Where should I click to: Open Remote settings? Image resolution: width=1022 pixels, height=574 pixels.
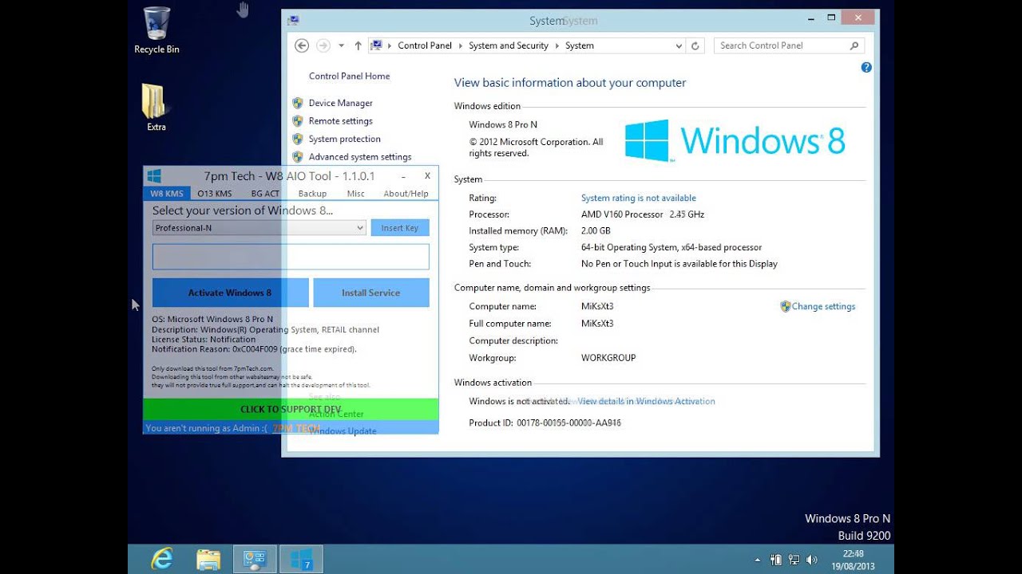coord(340,121)
